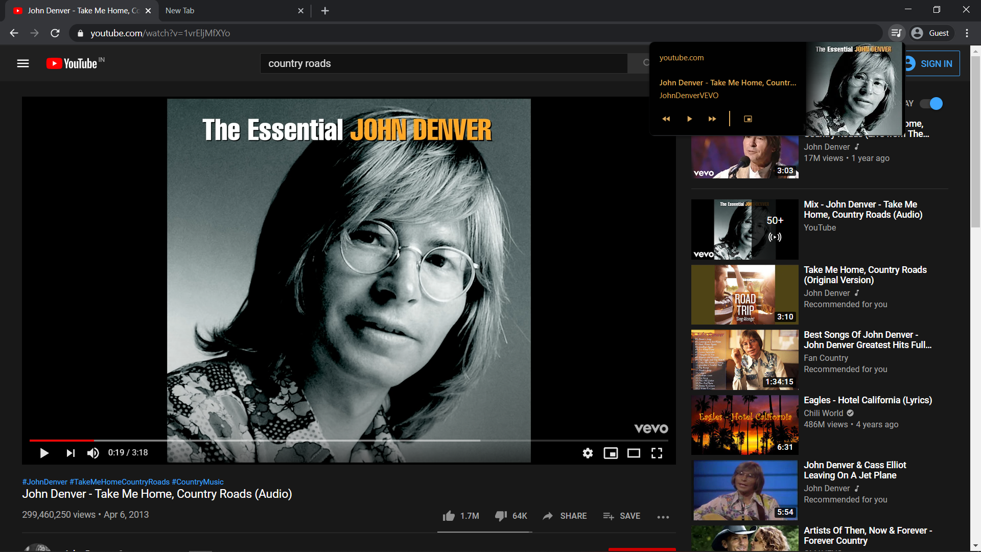Play the video with the player play button
981x552 pixels.
point(44,453)
